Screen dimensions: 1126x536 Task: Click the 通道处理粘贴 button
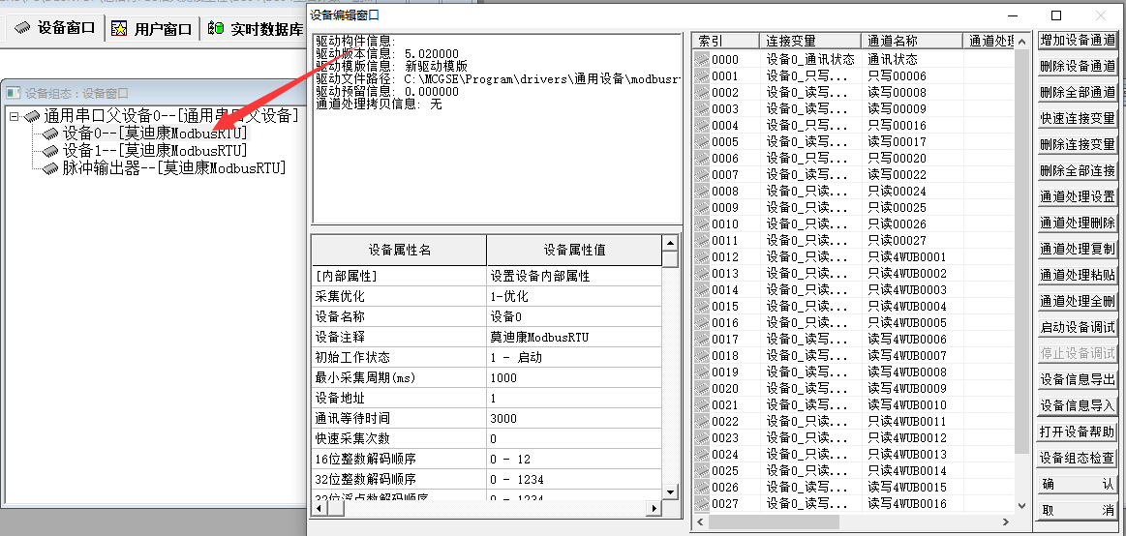(x=1078, y=275)
